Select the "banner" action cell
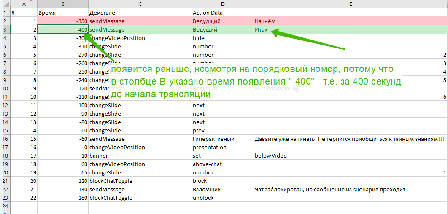The width and height of the screenshot is (448, 214). (140, 156)
